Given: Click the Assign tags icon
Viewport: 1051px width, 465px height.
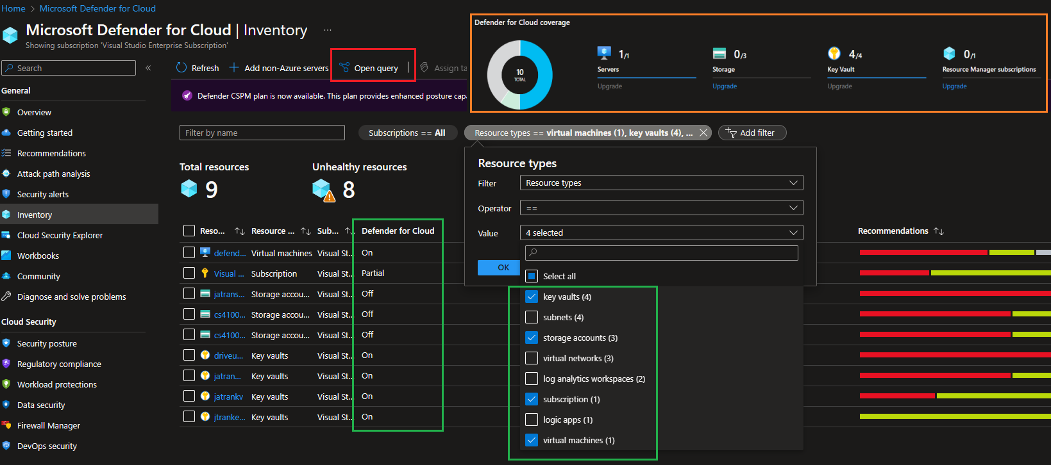Looking at the screenshot, I should pos(424,67).
